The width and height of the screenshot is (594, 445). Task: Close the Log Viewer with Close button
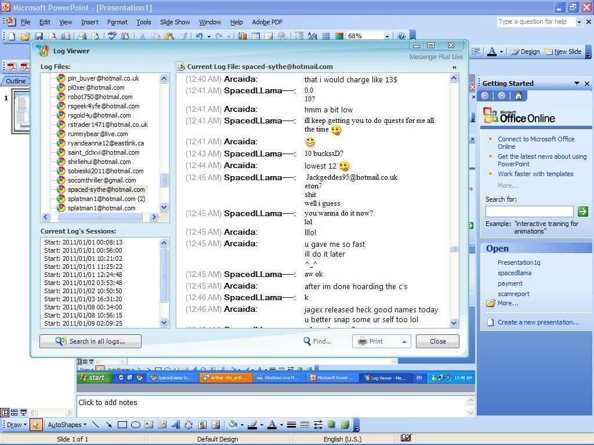coord(437,341)
